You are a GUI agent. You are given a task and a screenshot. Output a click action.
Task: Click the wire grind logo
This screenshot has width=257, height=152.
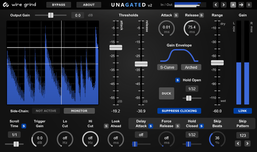click(19, 5)
